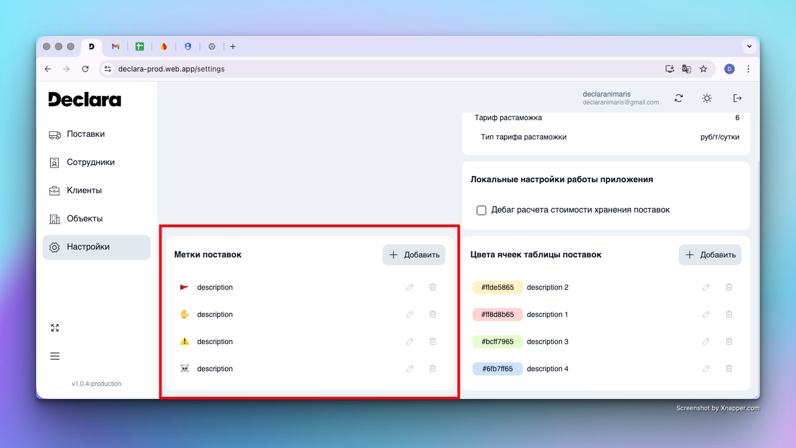Image resolution: width=796 pixels, height=448 pixels.
Task: Reload the page in the browser
Action: coord(85,69)
